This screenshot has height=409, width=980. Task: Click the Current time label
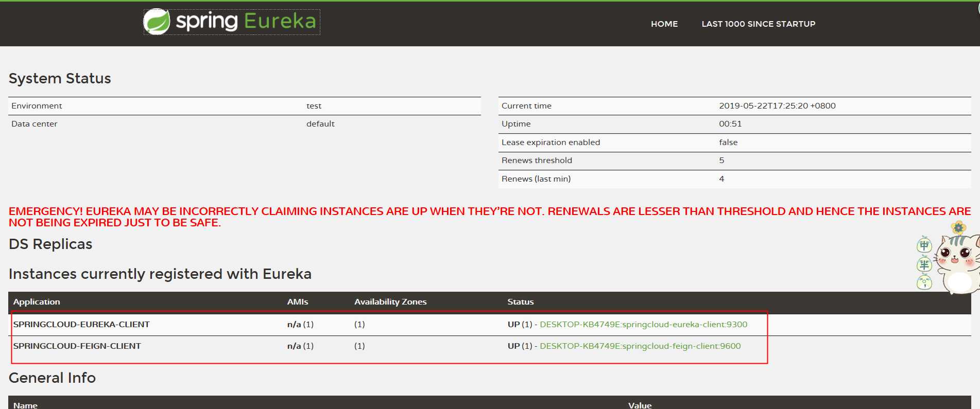tap(526, 105)
